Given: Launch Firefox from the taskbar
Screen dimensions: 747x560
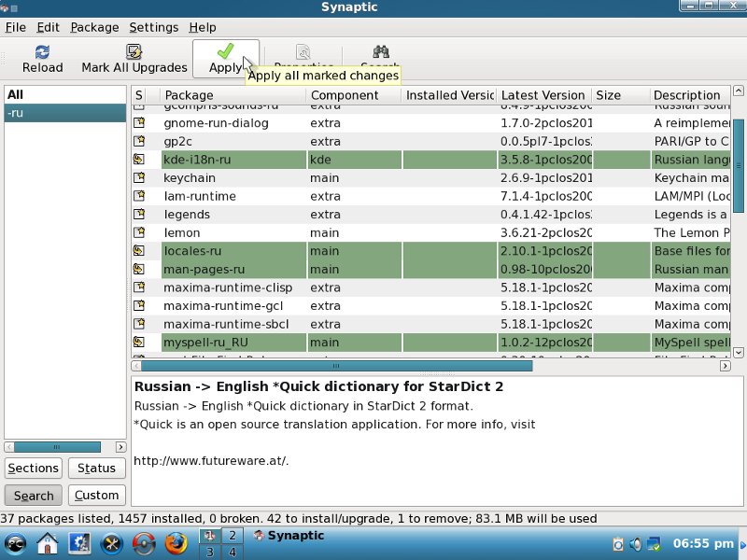Looking at the screenshot, I should 176,542.
